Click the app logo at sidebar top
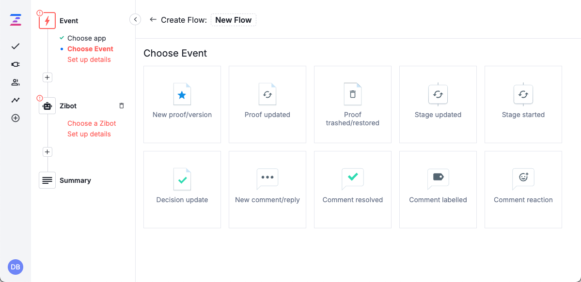Image resolution: width=581 pixels, height=282 pixels. 15,20
